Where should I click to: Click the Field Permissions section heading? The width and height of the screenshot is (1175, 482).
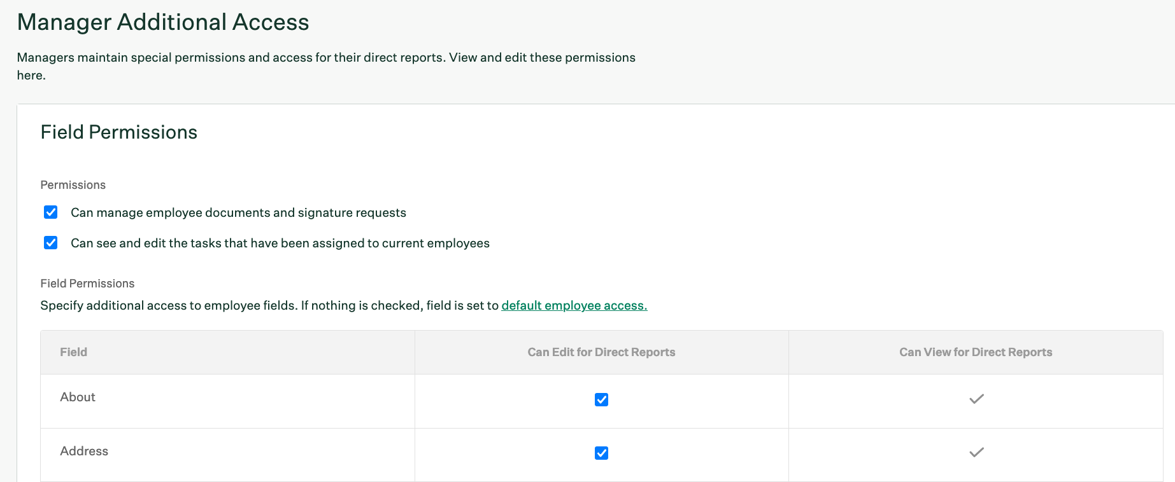119,132
